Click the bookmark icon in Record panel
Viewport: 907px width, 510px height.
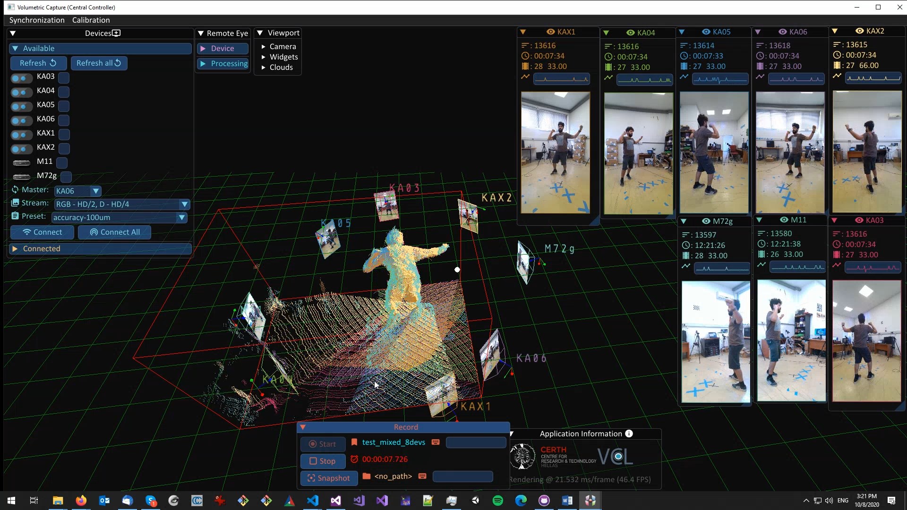click(354, 442)
